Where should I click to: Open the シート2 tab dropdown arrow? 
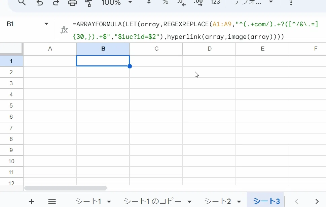click(239, 202)
